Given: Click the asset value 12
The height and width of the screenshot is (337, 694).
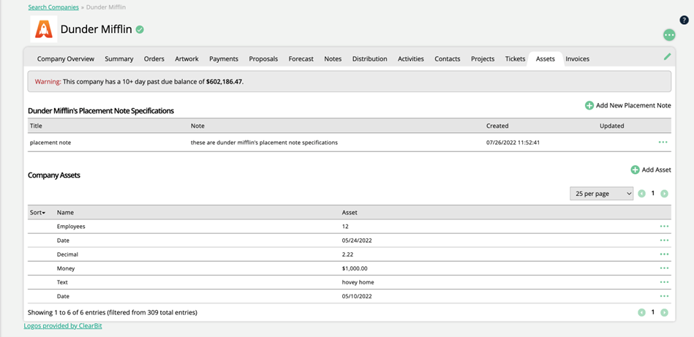Looking at the screenshot, I should [345, 227].
